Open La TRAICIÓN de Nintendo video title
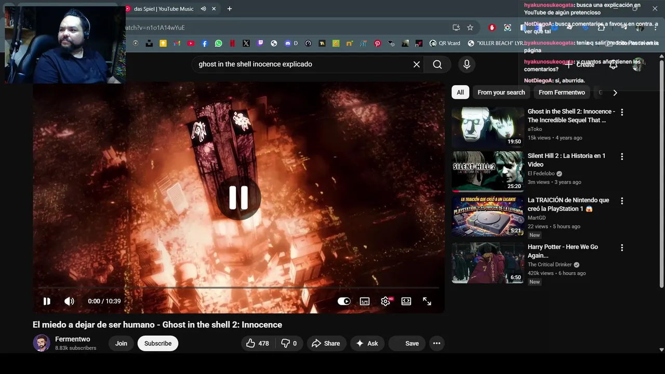665x374 pixels. pyautogui.click(x=568, y=204)
